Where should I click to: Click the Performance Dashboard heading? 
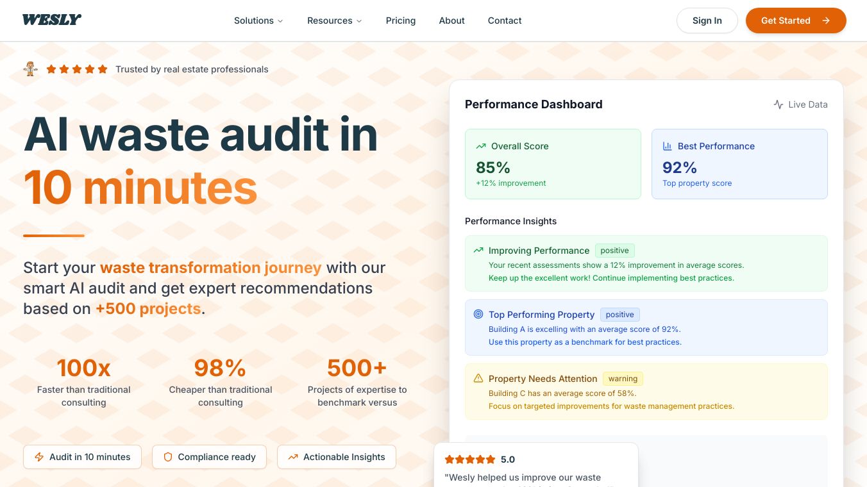pyautogui.click(x=534, y=104)
